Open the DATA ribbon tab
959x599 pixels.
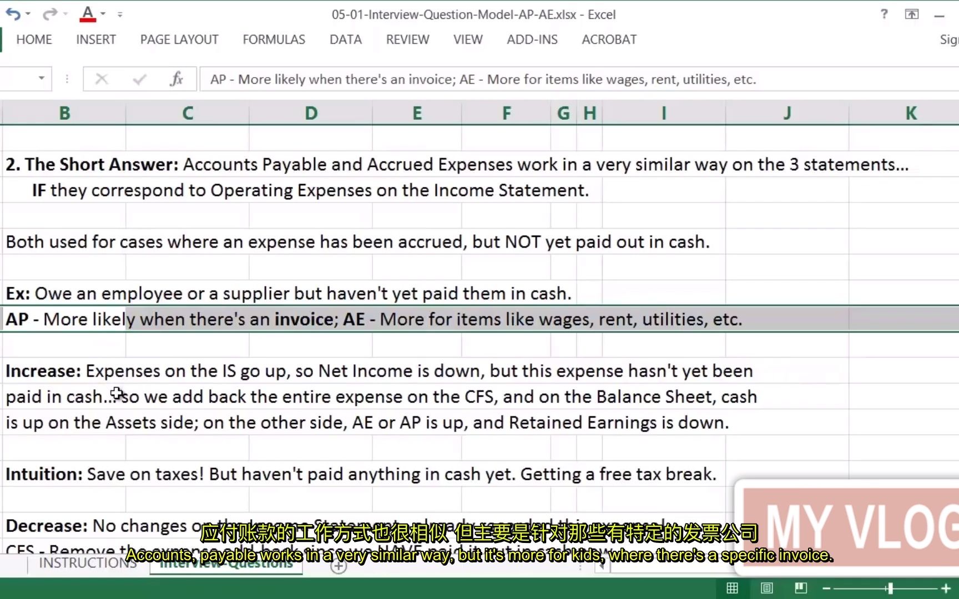(x=345, y=40)
